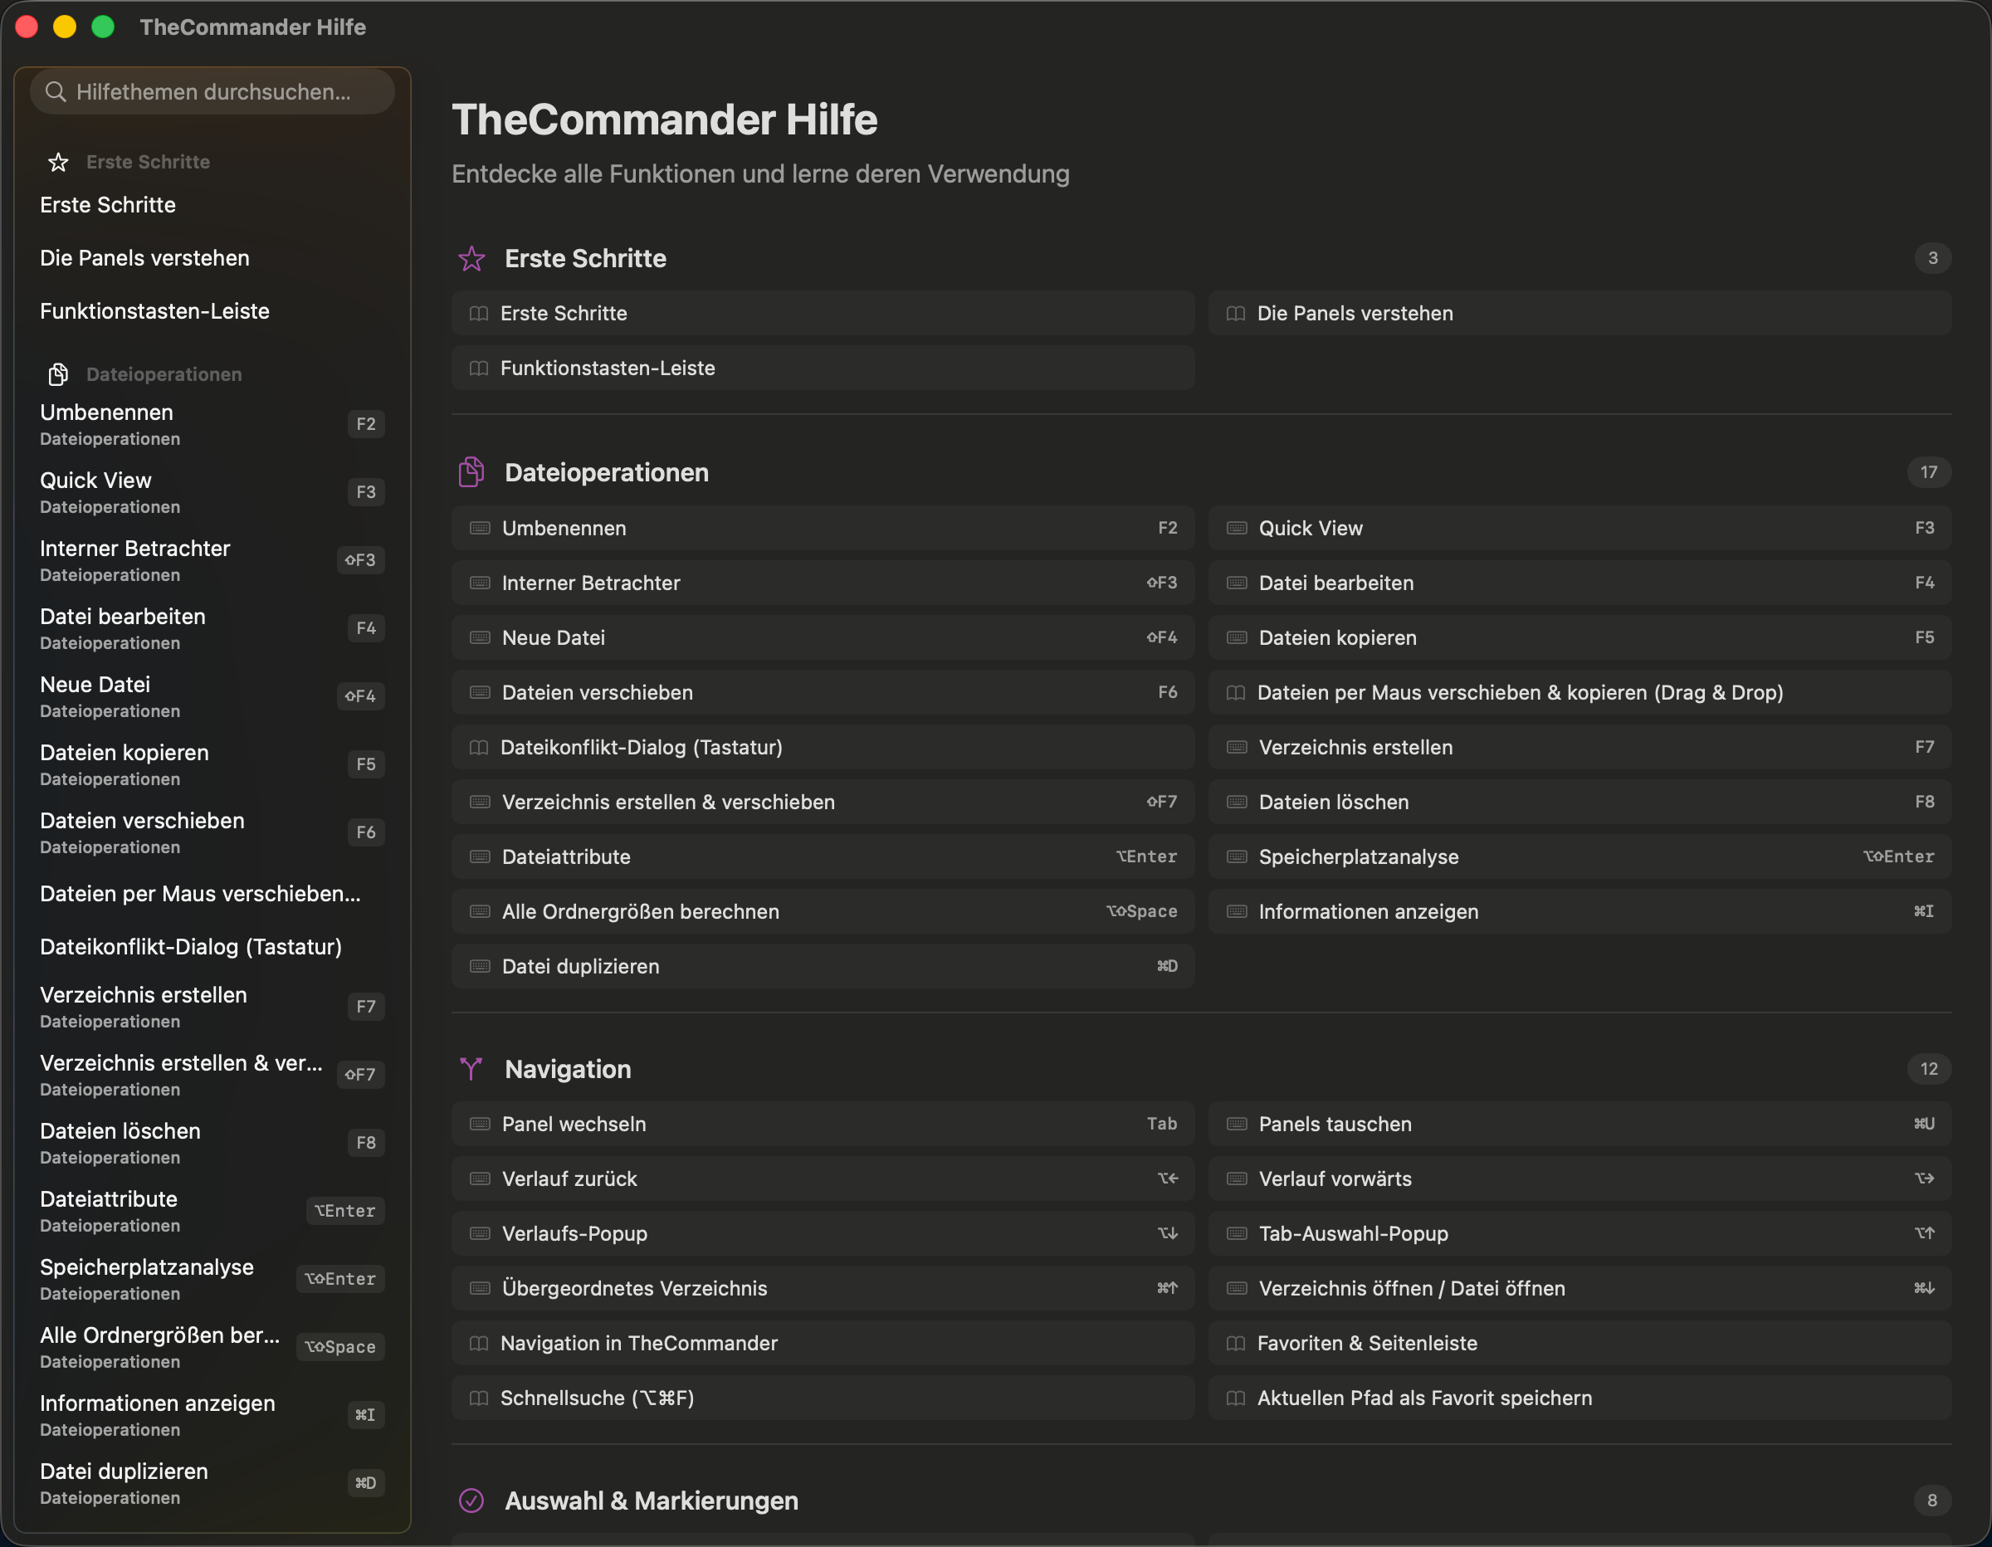Viewport: 1992px width, 1547px height.
Task: Select Umbenennen F2 entry in sidebar
Action: [x=212, y=424]
